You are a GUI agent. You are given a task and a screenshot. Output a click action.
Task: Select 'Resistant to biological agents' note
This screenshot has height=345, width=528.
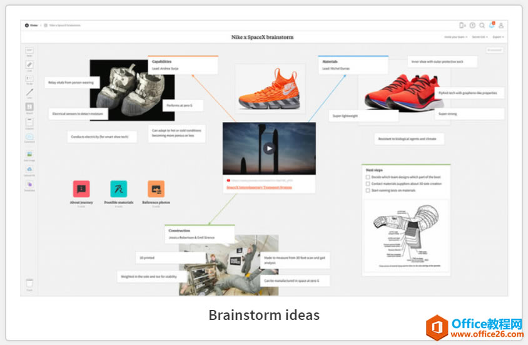pyautogui.click(x=410, y=139)
